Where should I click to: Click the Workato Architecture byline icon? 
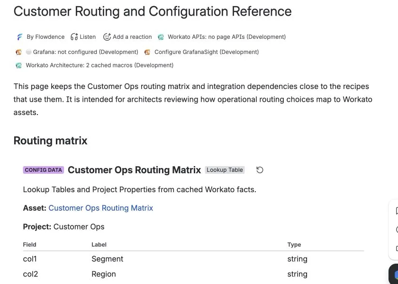point(19,66)
